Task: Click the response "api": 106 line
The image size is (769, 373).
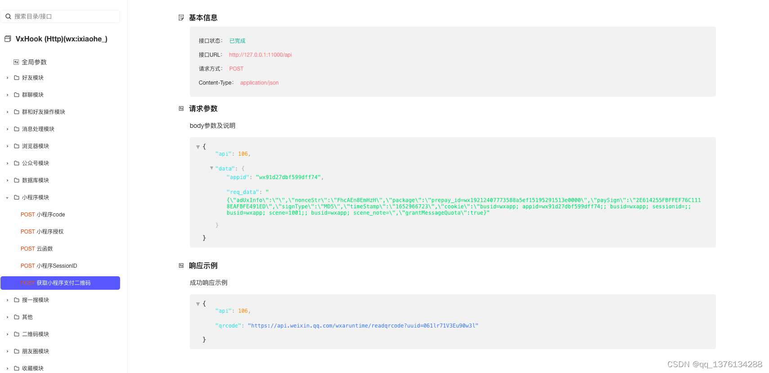Action: 233,311
